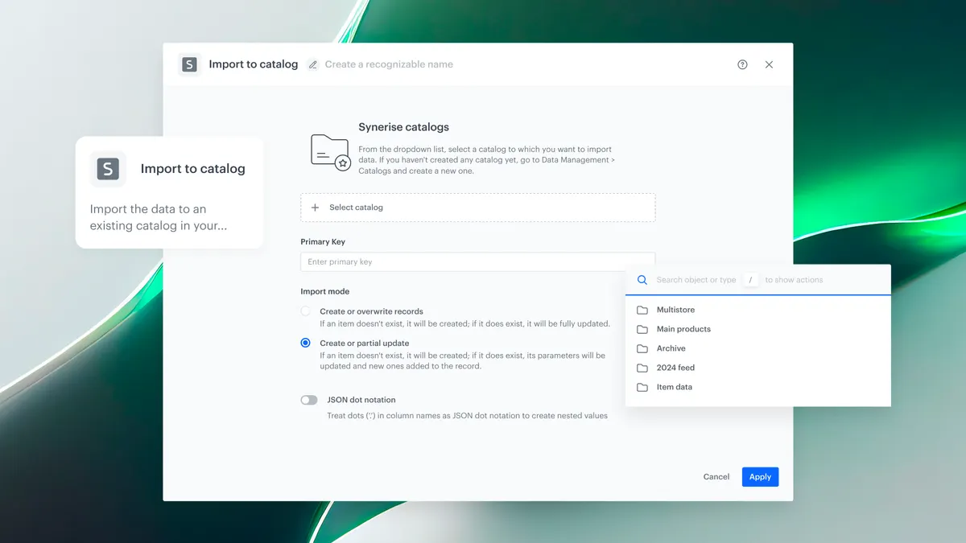Click the 2024 feed folder icon
The height and width of the screenshot is (543, 966).
pyautogui.click(x=642, y=368)
